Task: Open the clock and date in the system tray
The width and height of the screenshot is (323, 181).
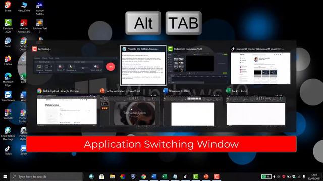Action: pyautogui.click(x=314, y=177)
